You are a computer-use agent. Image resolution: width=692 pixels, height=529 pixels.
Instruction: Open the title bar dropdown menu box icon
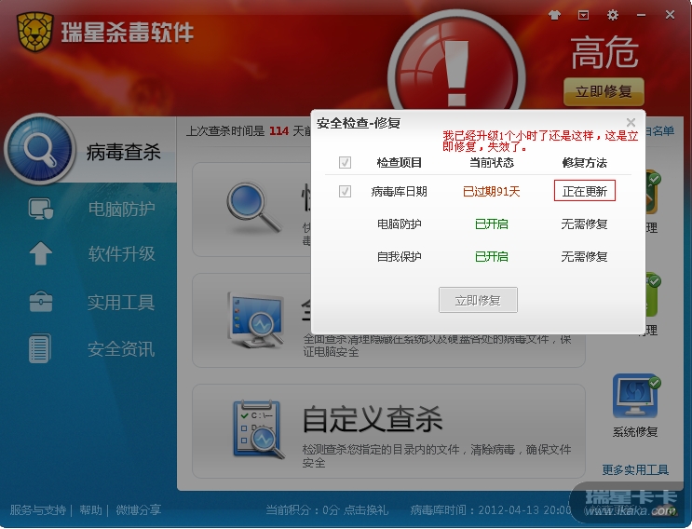click(583, 16)
